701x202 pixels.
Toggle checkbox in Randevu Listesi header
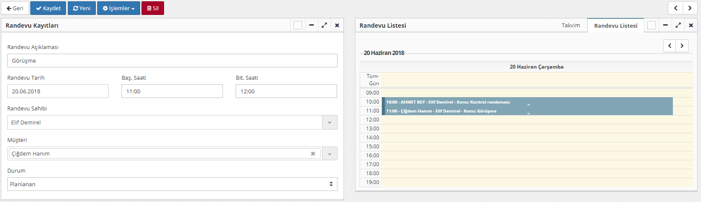coord(652,26)
